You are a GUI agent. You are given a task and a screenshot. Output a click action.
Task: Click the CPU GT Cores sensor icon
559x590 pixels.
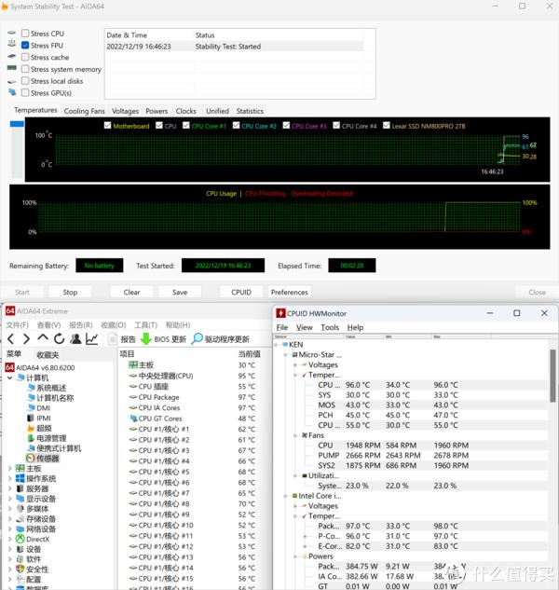(x=133, y=418)
